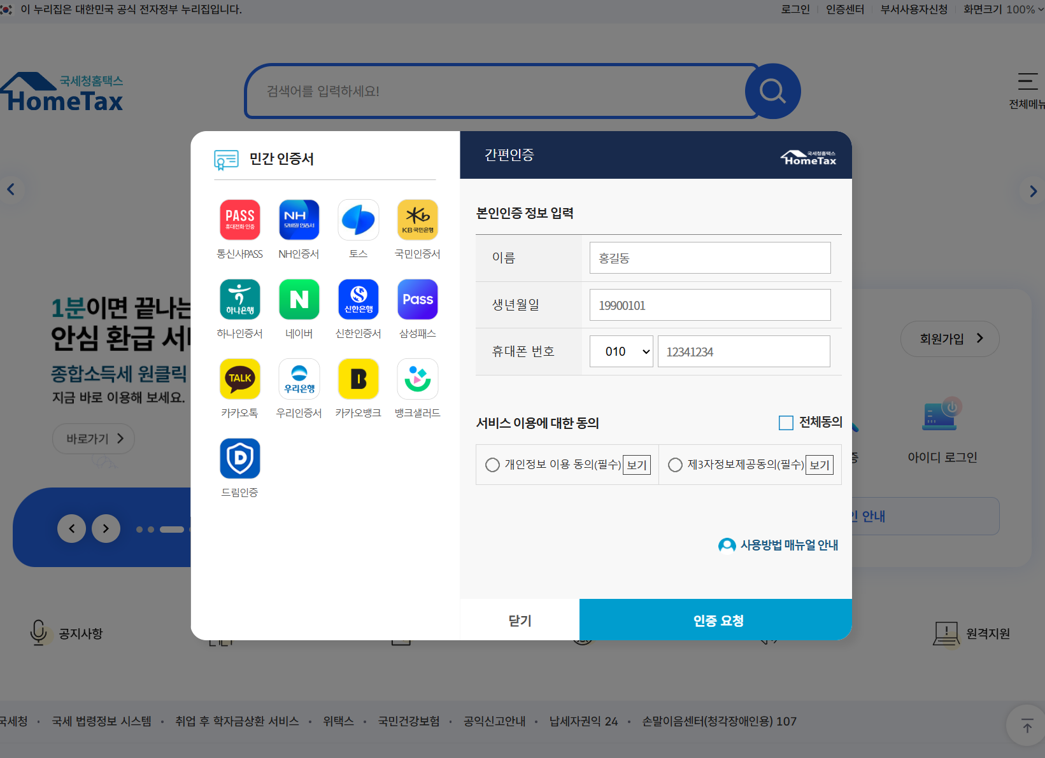Viewport: 1045px width, 758px height.
Task: Open the 로그인 top menu link
Action: 795,10
